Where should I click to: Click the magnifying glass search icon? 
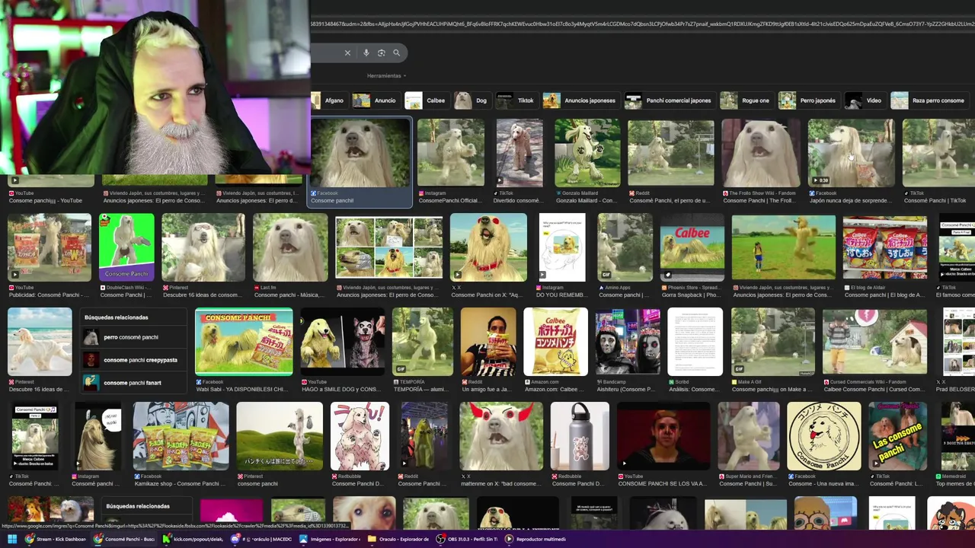tap(396, 53)
